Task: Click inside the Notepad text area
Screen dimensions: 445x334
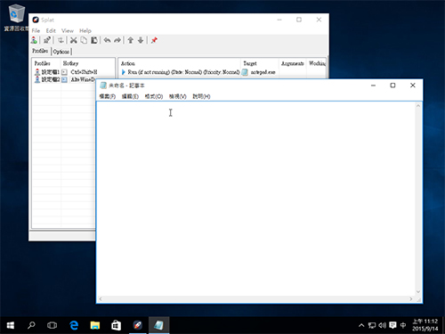Action: point(256,199)
